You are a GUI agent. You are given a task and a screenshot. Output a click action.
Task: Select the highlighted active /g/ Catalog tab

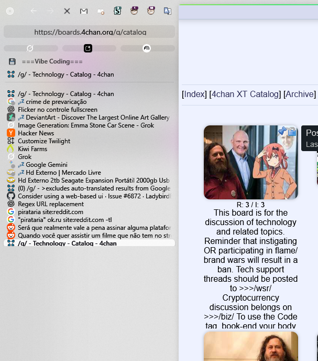click(89, 243)
